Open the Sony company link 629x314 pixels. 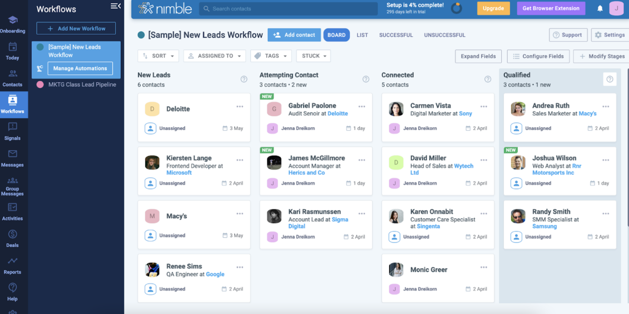pos(465,113)
